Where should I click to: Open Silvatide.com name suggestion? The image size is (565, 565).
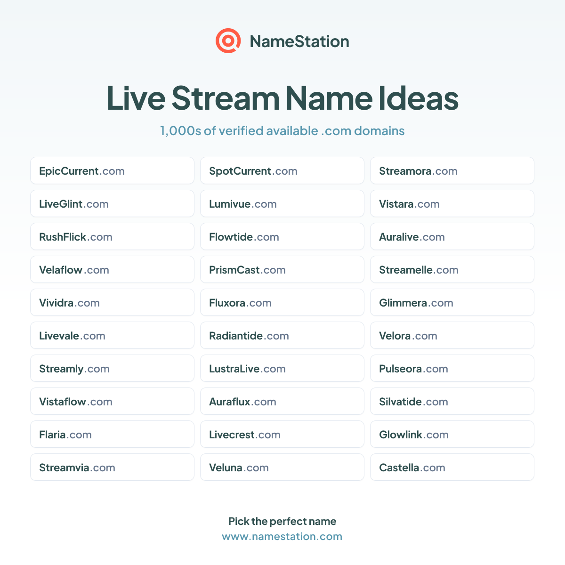452,401
